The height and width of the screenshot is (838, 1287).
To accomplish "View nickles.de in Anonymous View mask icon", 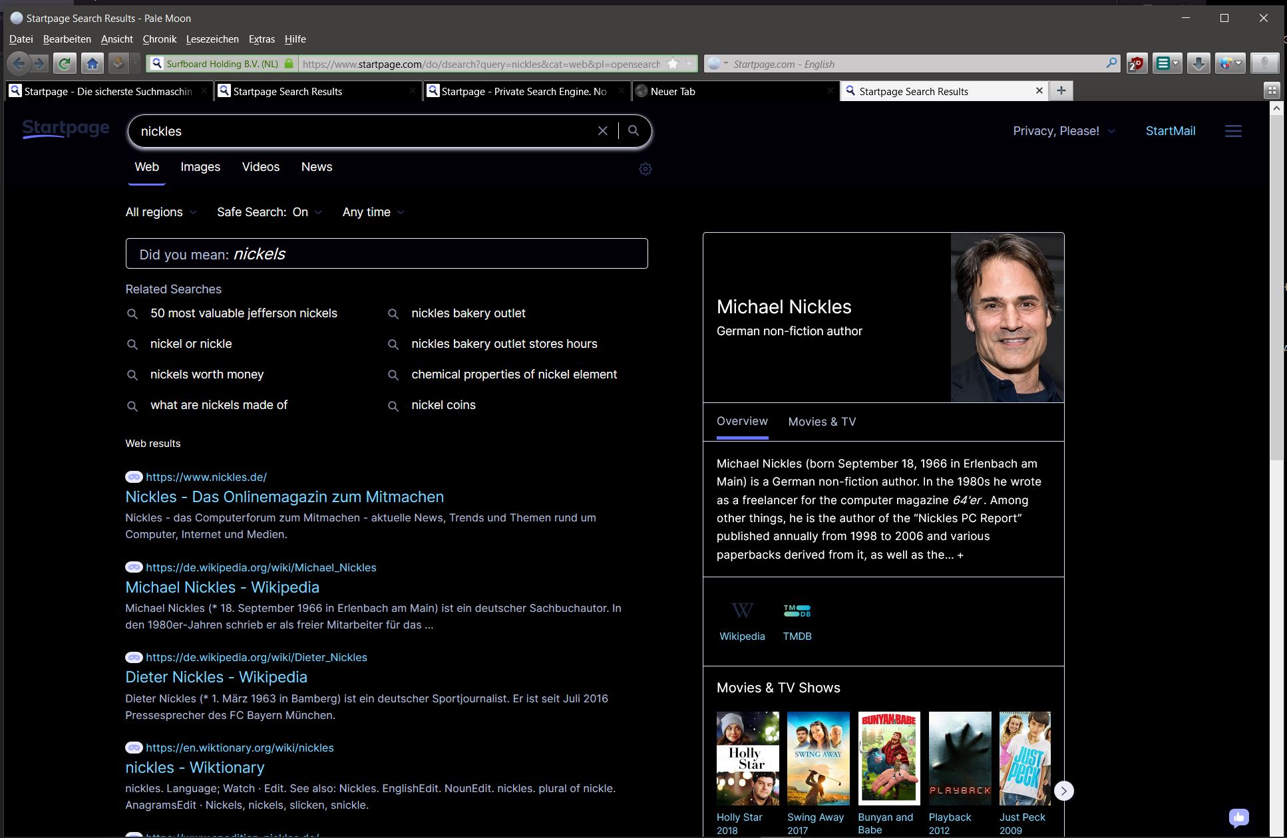I will [134, 477].
